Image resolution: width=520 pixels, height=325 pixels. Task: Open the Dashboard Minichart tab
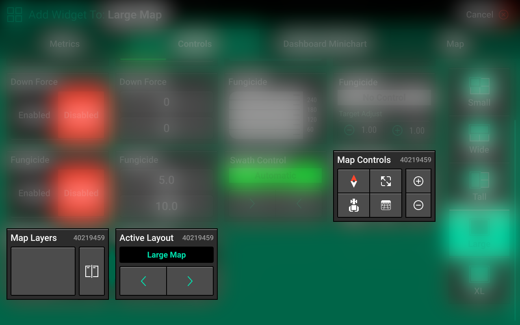click(325, 44)
